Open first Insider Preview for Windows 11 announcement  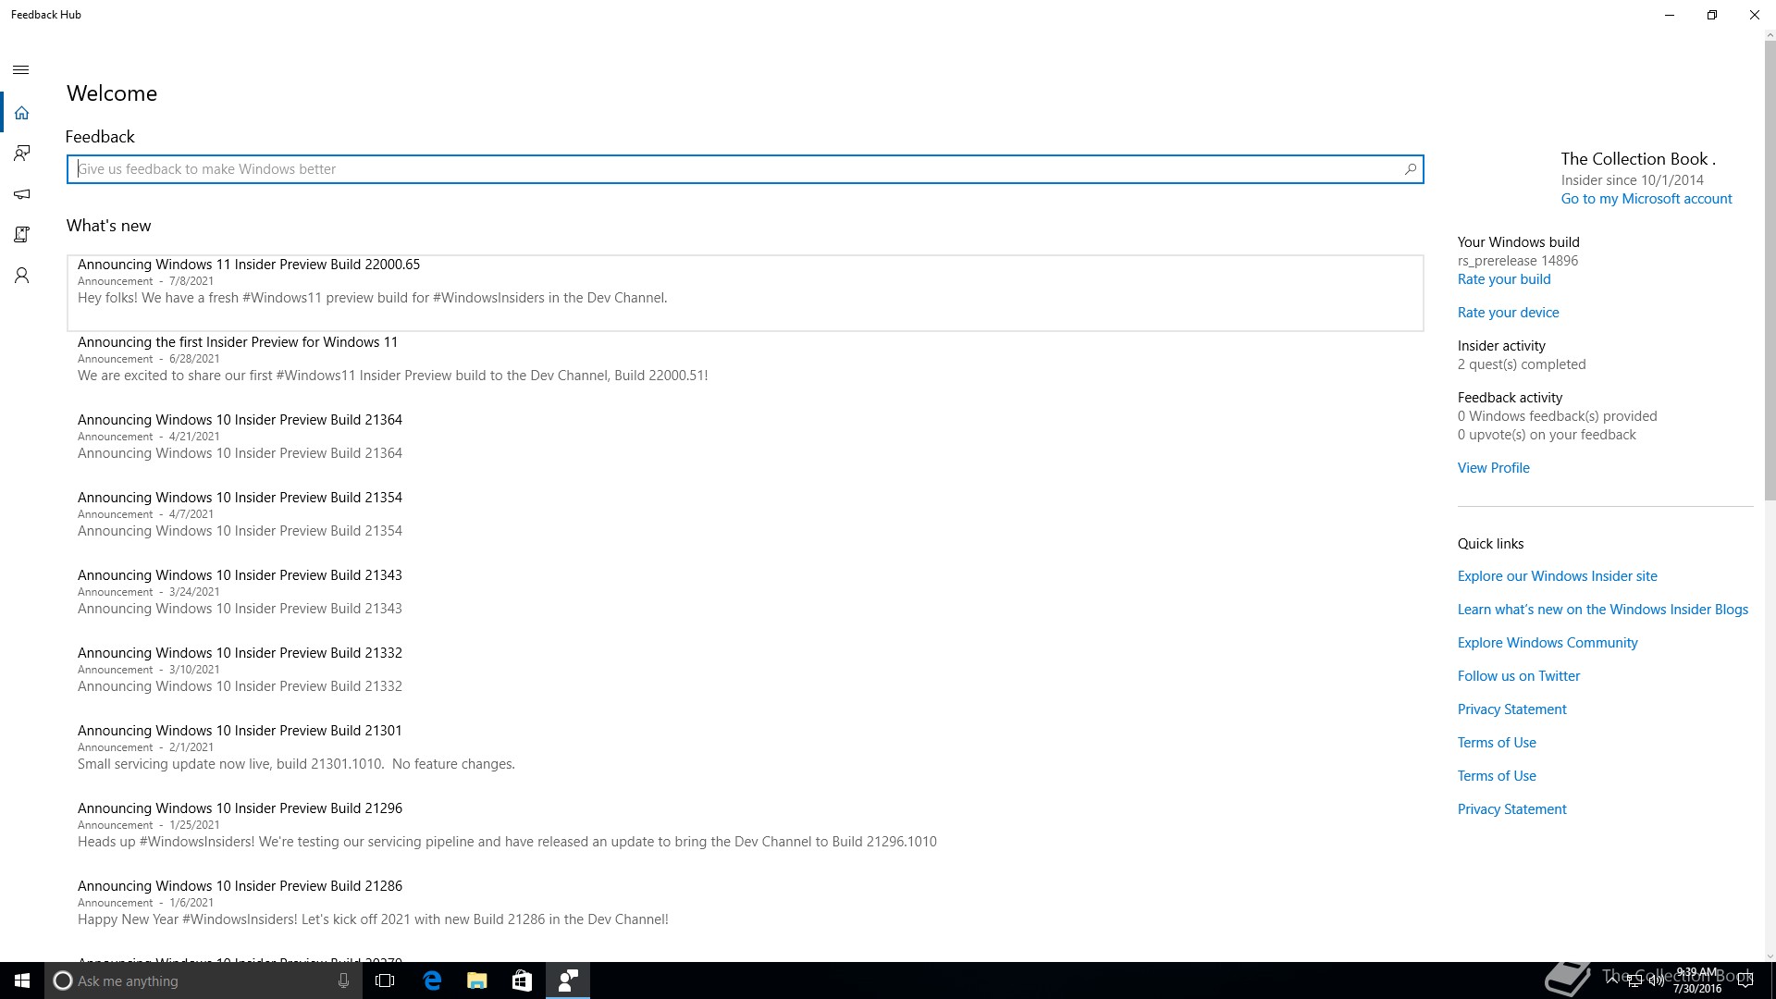pos(238,342)
